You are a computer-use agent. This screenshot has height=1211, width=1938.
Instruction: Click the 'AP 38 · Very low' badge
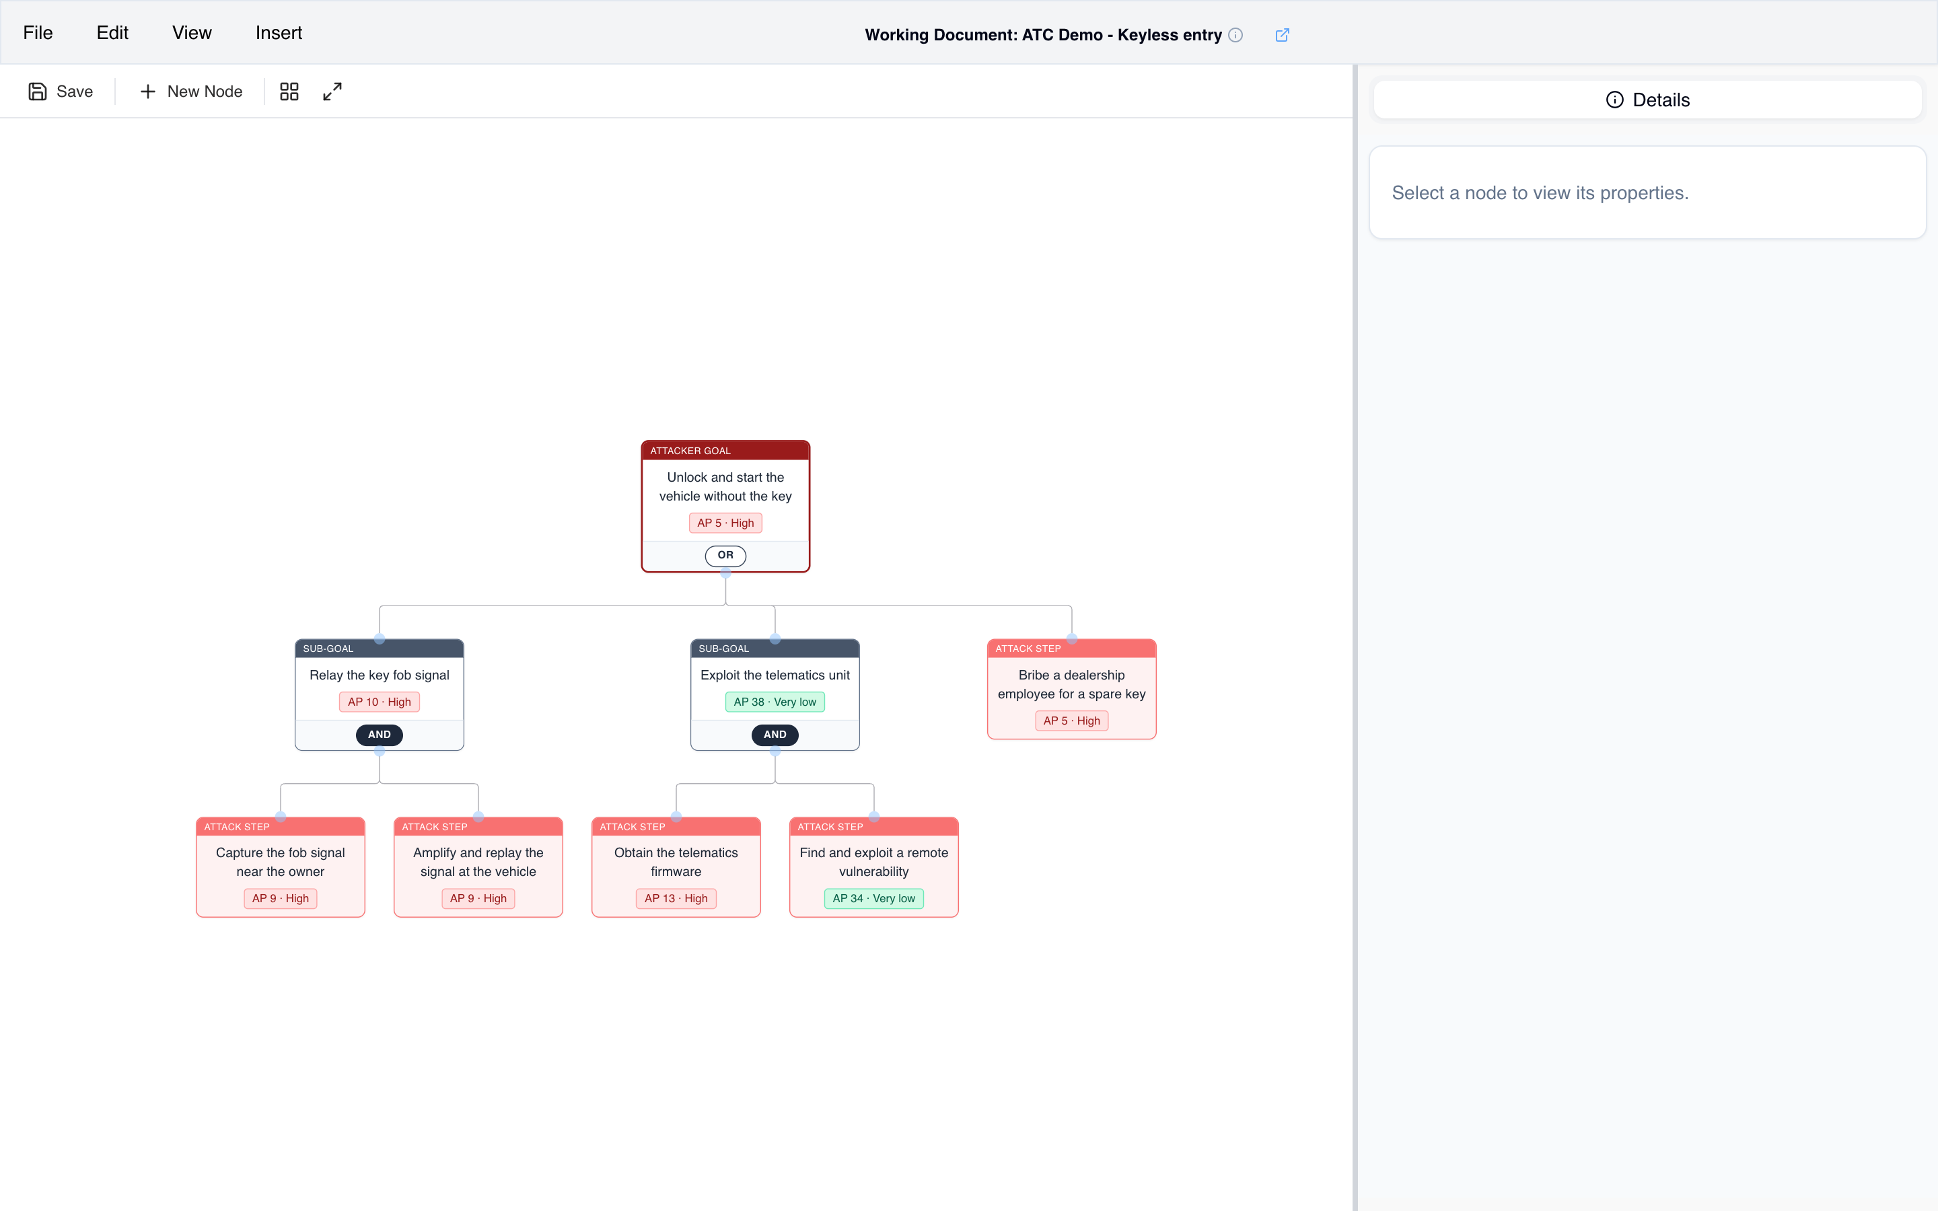[775, 702]
